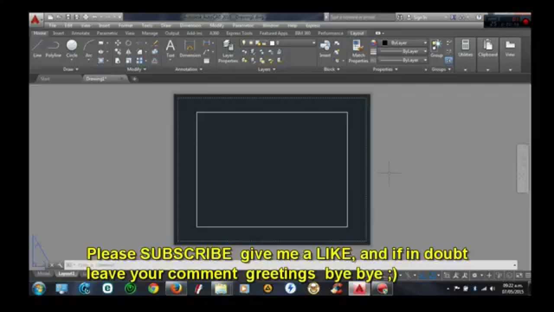Open Google Chrome from taskbar
This screenshot has height=312, width=554.
(x=153, y=288)
